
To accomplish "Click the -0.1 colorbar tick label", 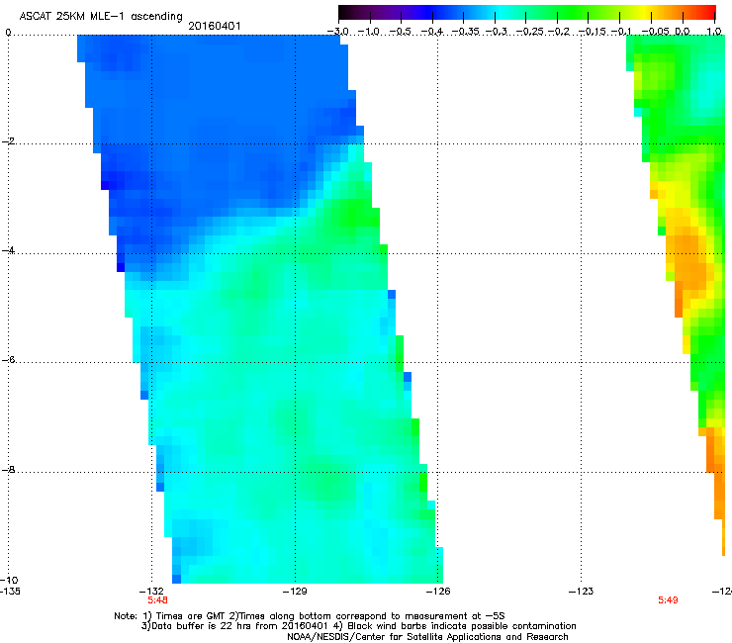I will (x=621, y=32).
